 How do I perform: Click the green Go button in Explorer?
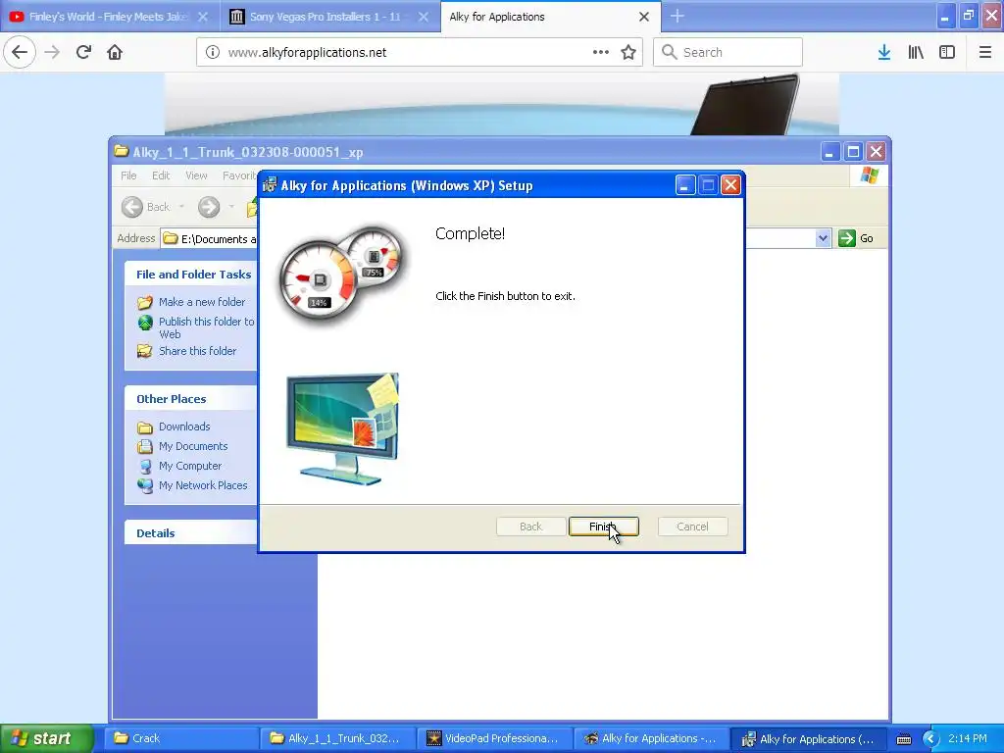point(856,238)
